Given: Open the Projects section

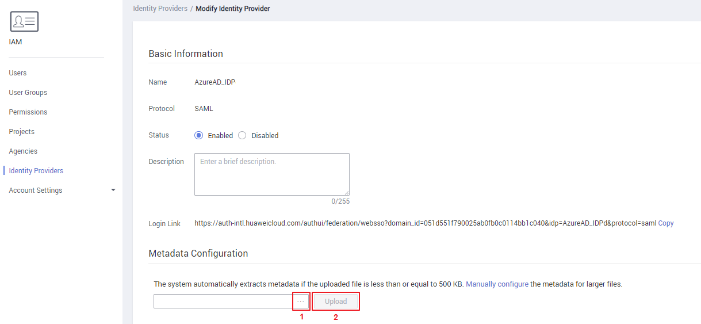Looking at the screenshot, I should click(22, 132).
